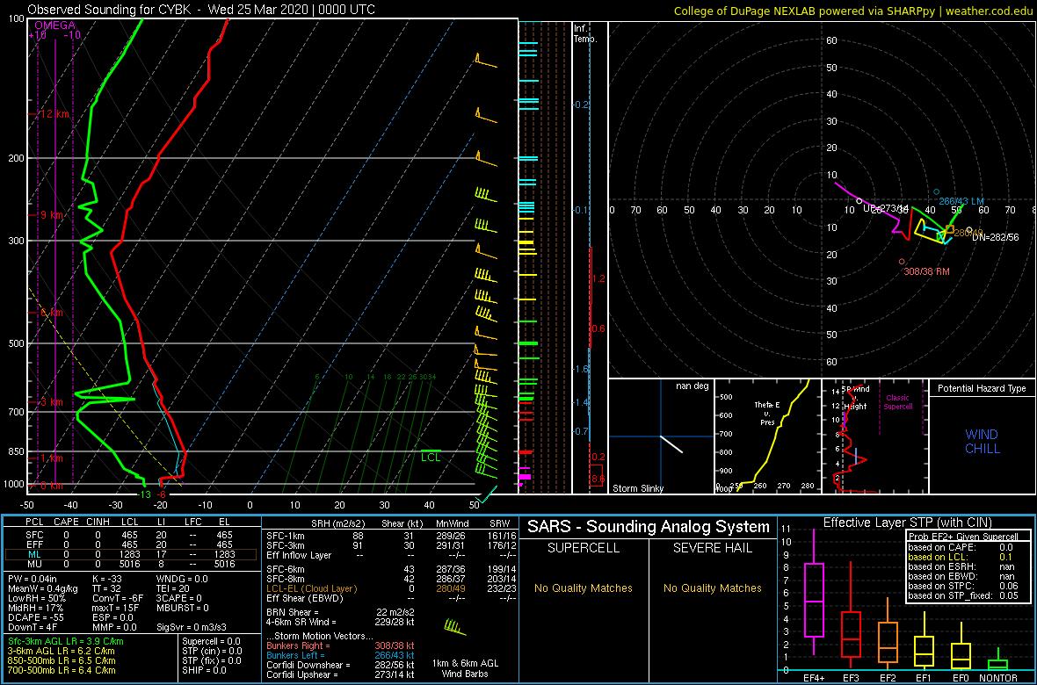Click the Inf. Temp. column label
This screenshot has height=685, width=1037.
click(585, 33)
